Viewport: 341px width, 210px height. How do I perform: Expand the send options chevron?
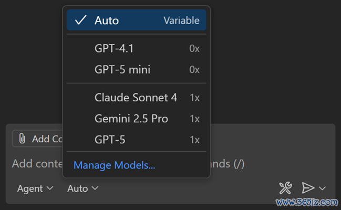pos(322,188)
